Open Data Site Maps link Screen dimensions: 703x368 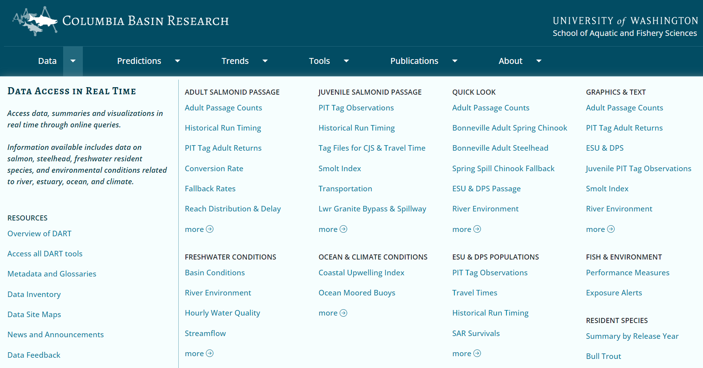coord(34,314)
